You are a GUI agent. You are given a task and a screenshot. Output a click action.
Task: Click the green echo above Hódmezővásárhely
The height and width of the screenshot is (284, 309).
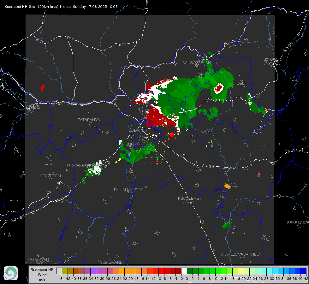[227, 225]
